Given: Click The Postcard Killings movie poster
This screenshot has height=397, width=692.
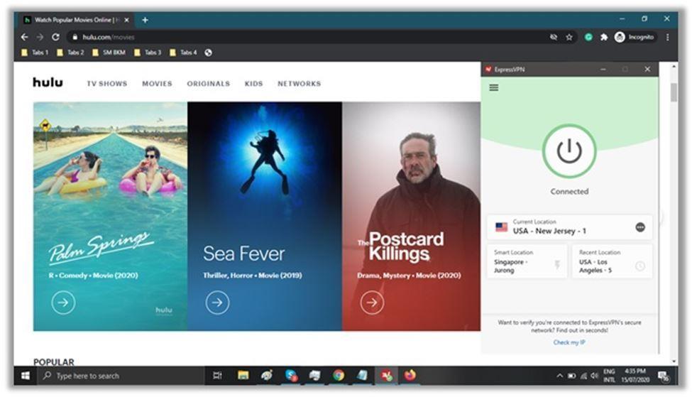Looking at the screenshot, I should tap(412, 217).
